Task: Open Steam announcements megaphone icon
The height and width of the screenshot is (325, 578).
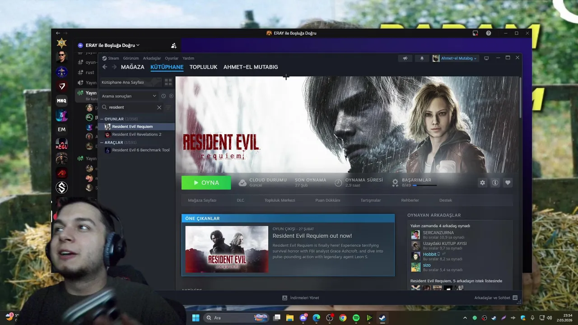Action: coord(405,58)
